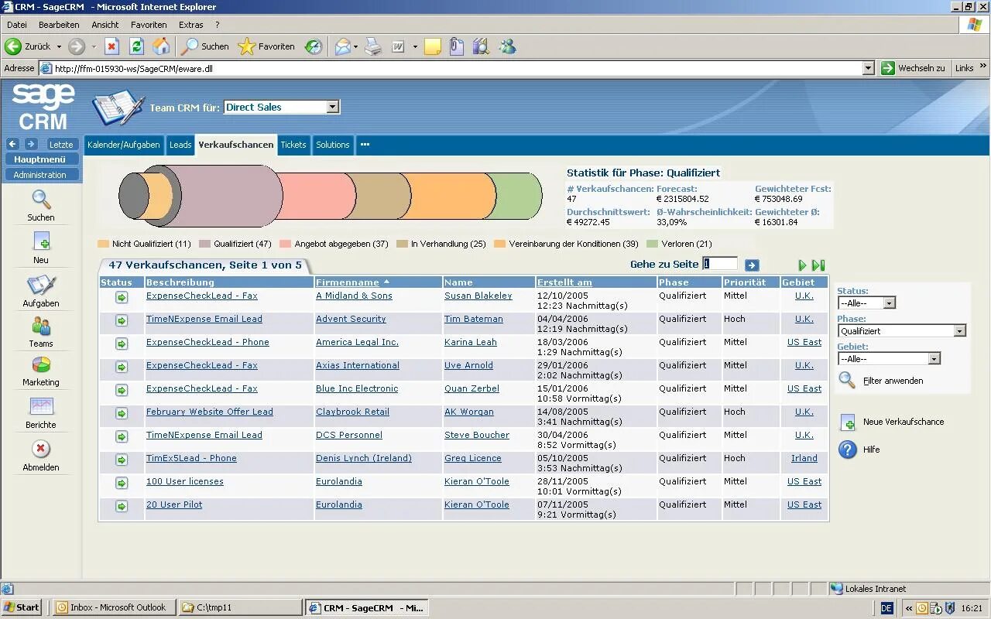Click the IE Mail icon
The image size is (991, 619).
coord(342,46)
